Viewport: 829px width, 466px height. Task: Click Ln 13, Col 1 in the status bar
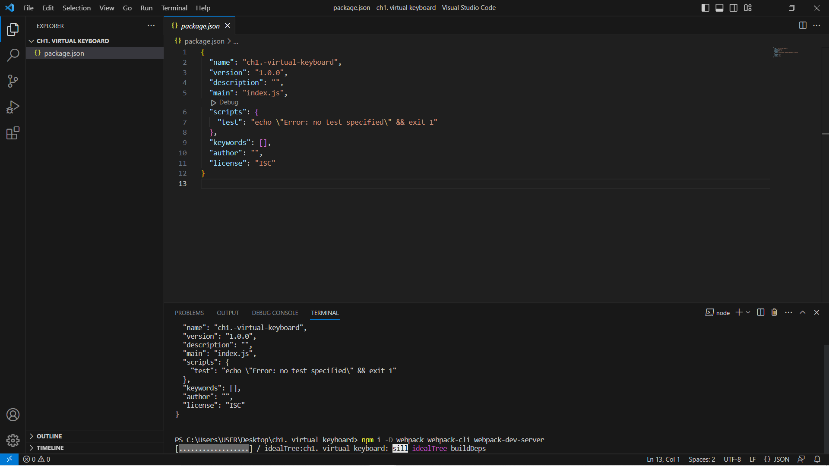tap(663, 459)
